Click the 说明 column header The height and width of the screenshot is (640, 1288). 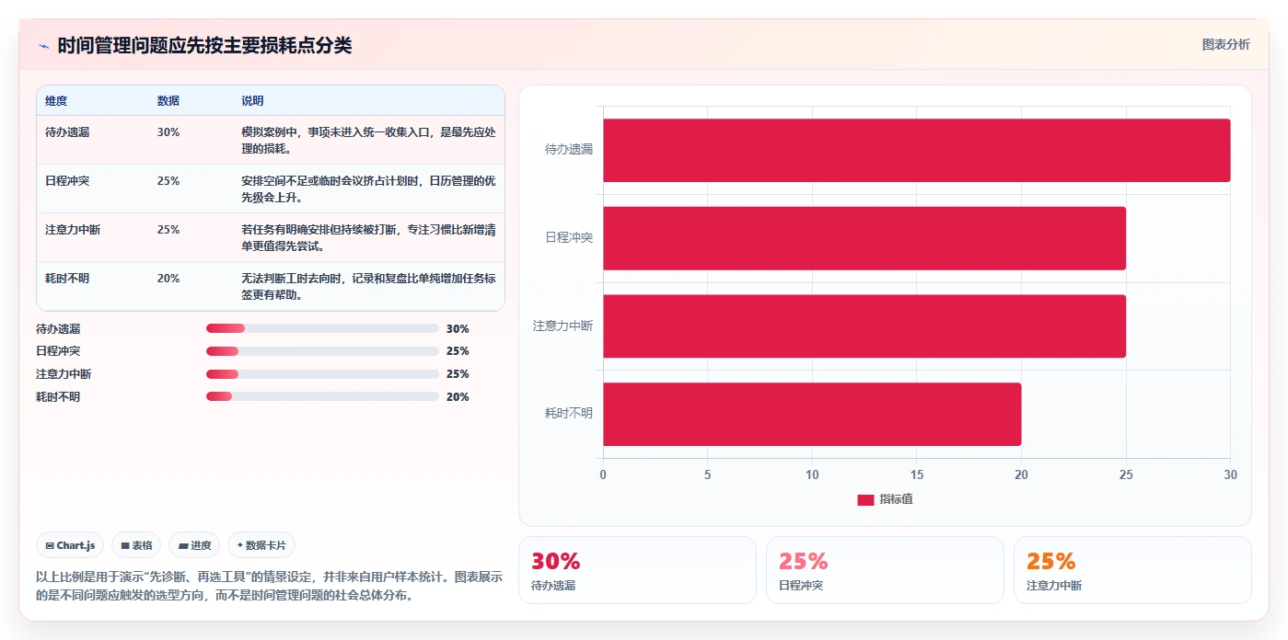point(252,101)
